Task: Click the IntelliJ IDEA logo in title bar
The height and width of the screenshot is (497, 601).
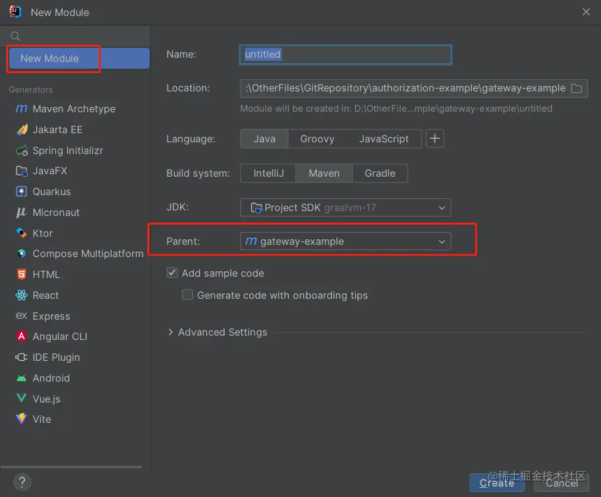Action: 15,12
